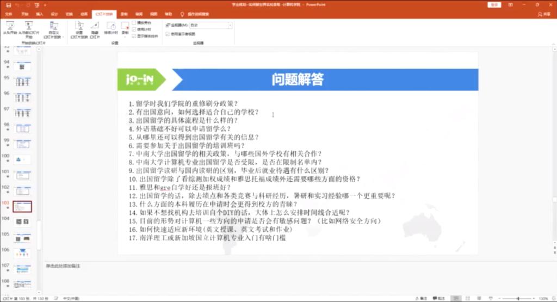This screenshot has height=302, width=557.
Task: Open the Insert (插入) ribbon tab
Action: click(39, 14)
